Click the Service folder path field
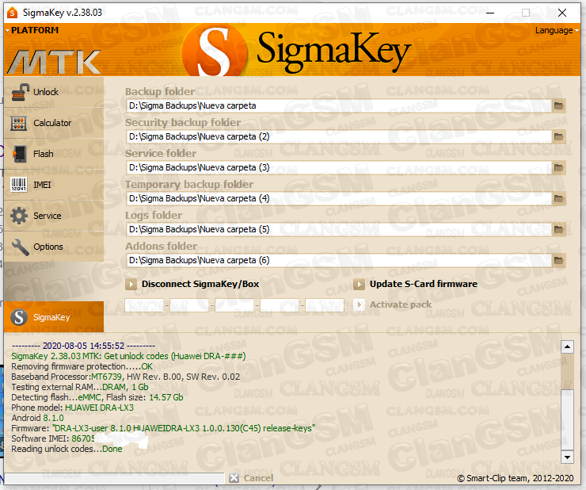586x490 pixels. click(339, 168)
